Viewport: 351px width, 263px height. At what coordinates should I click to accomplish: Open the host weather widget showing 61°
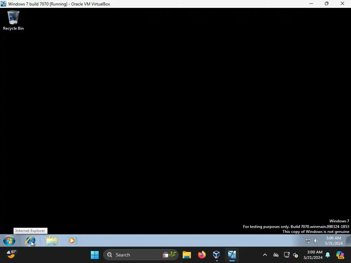coord(11,254)
